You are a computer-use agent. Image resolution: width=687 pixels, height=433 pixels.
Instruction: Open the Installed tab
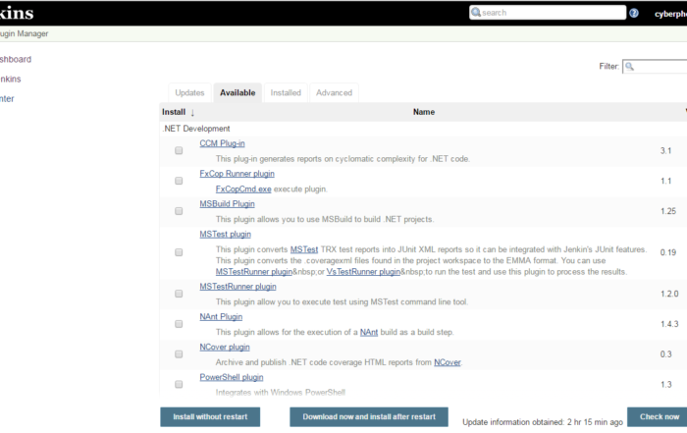click(x=286, y=92)
